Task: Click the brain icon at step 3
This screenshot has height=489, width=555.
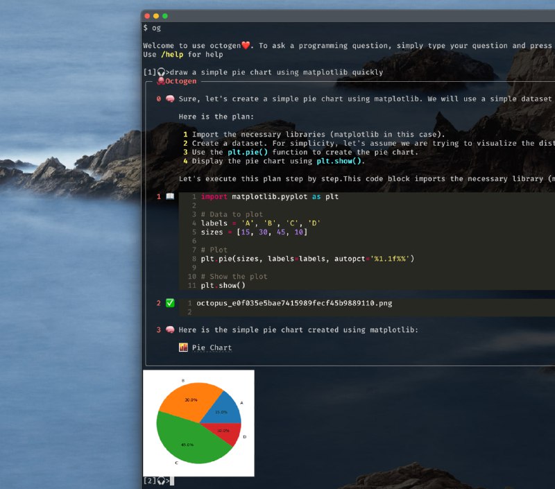Action: [x=169, y=330]
